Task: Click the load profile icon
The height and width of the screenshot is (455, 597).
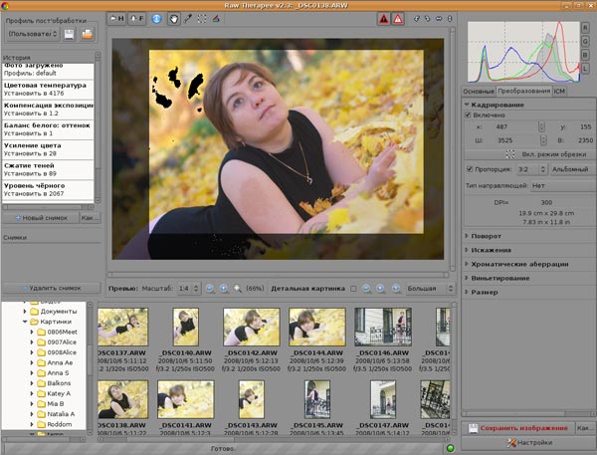Action: [x=88, y=35]
